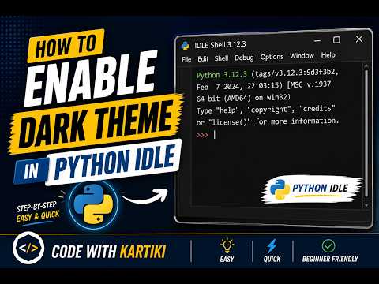Viewport: 379px width, 284px height.
Task: Click the "STEP-BY-STEP" caption
Action: (37, 207)
